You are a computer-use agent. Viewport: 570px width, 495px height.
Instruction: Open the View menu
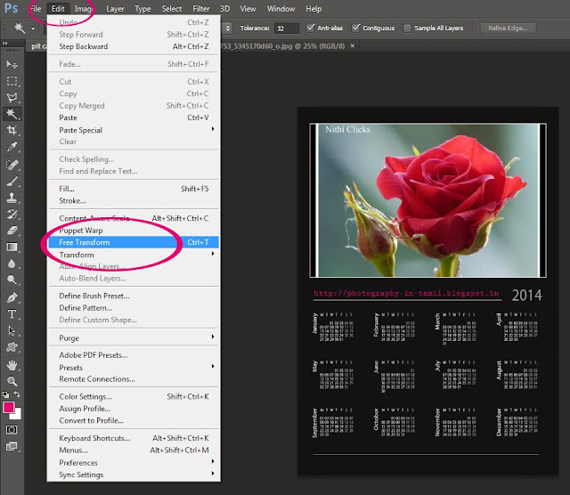pyautogui.click(x=248, y=9)
